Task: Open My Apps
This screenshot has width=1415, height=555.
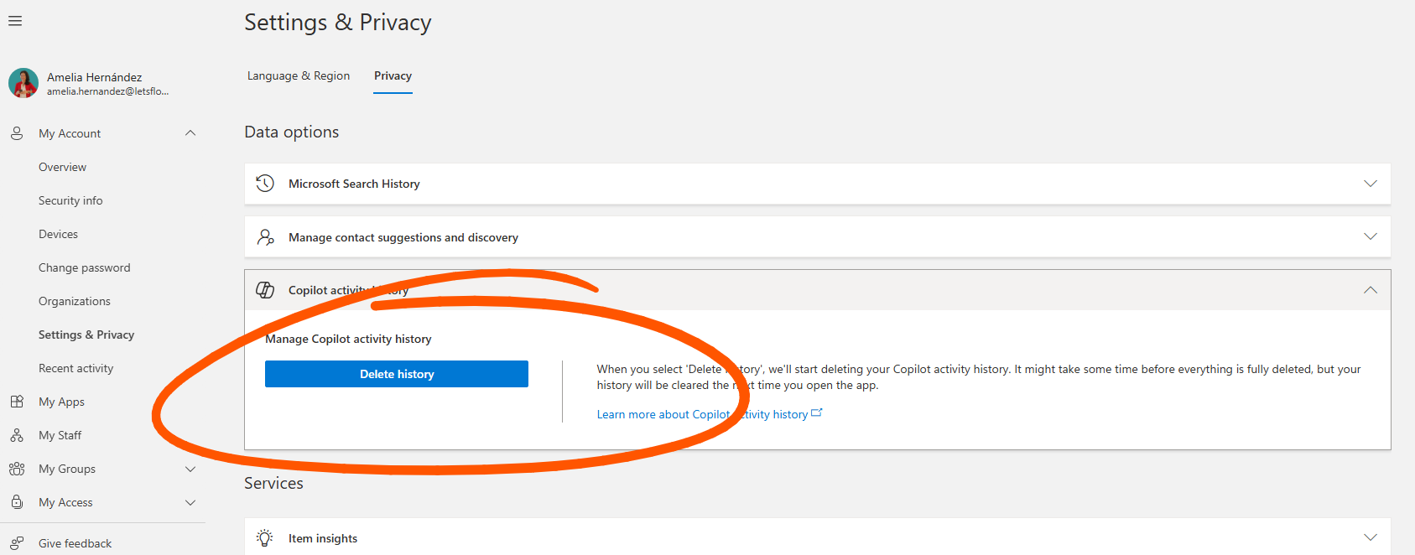Action: [61, 402]
